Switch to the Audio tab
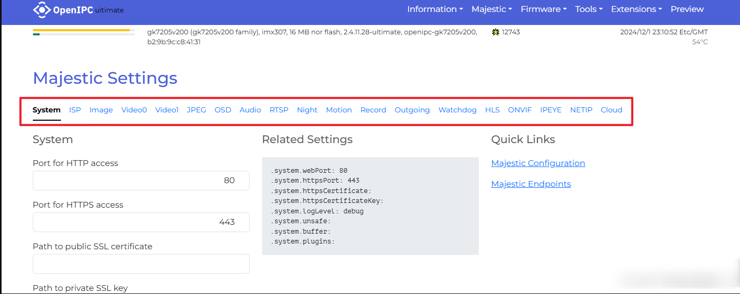 [x=250, y=110]
